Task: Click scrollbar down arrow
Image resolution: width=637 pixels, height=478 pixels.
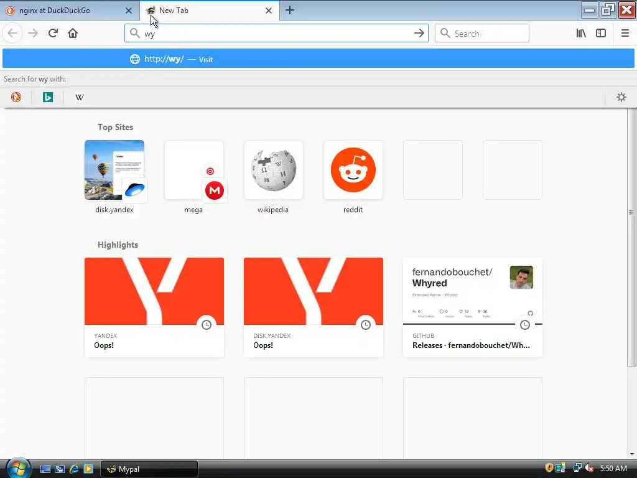Action: click(x=632, y=454)
